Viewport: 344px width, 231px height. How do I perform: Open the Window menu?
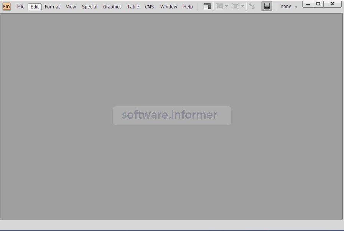[x=168, y=7]
